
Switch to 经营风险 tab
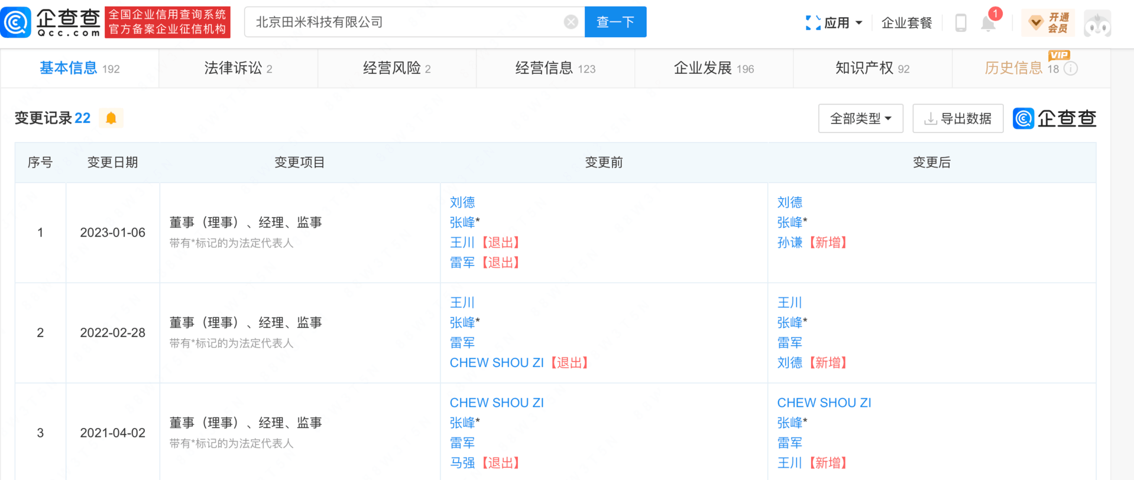pos(397,69)
